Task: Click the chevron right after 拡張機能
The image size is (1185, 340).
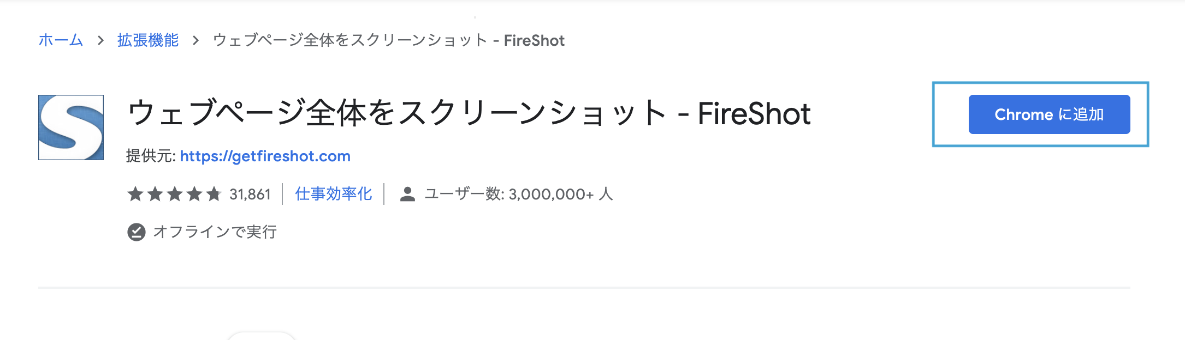Action: tap(195, 40)
